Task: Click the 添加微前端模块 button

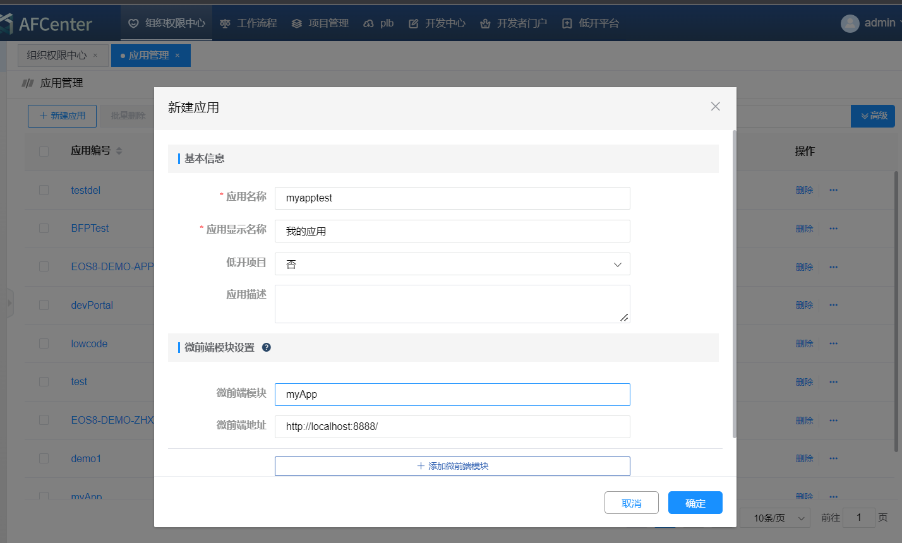Action: pos(452,466)
